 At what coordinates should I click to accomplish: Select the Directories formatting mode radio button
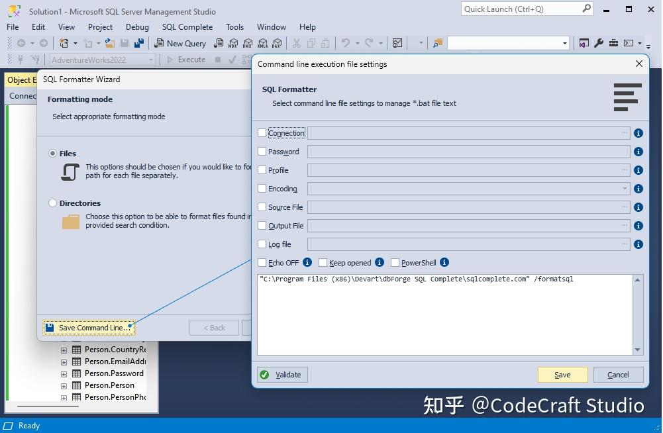click(52, 203)
